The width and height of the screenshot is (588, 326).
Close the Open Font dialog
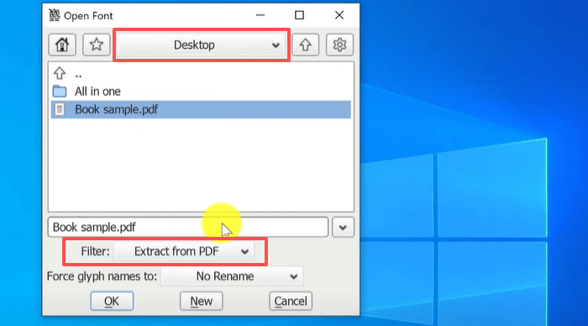(339, 15)
